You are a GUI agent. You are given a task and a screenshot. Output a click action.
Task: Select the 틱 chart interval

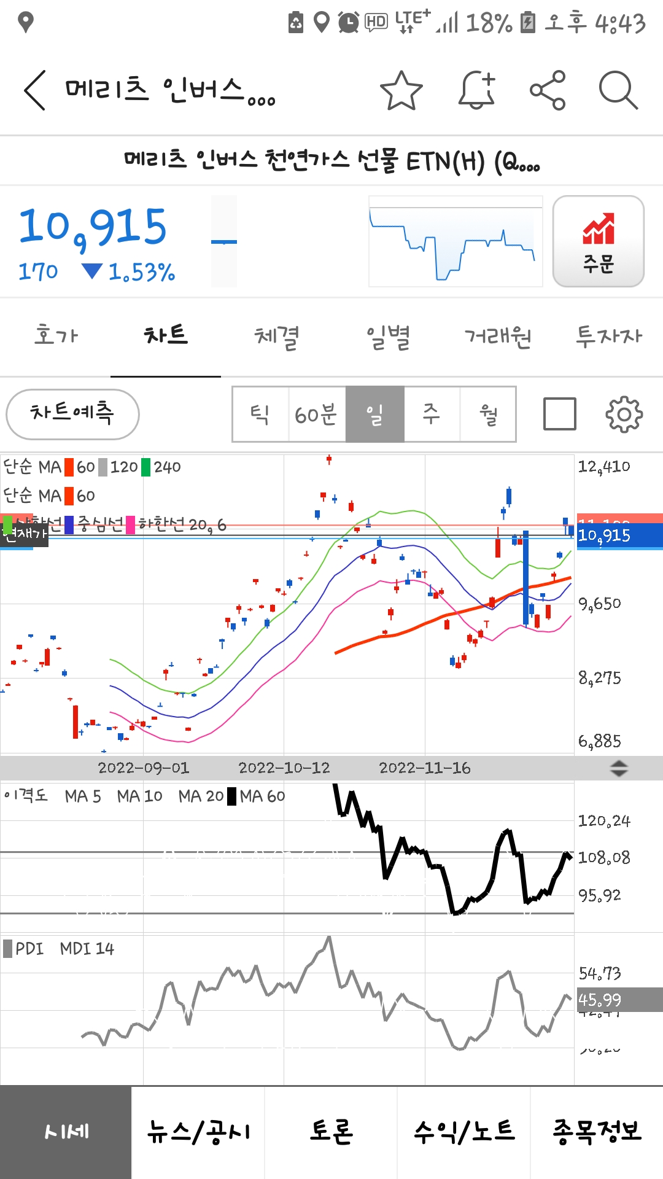pos(260,414)
